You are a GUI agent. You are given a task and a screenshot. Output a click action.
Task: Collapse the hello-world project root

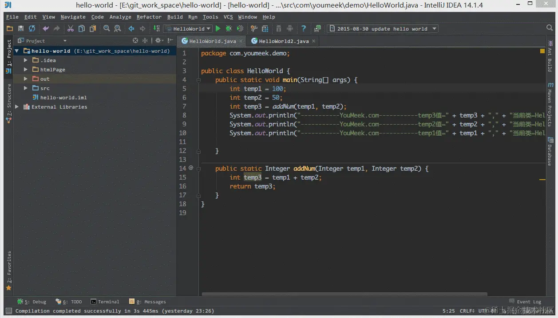pyautogui.click(x=16, y=51)
